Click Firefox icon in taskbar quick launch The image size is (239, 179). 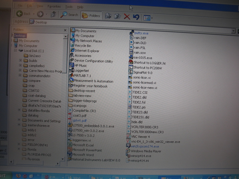point(18,176)
